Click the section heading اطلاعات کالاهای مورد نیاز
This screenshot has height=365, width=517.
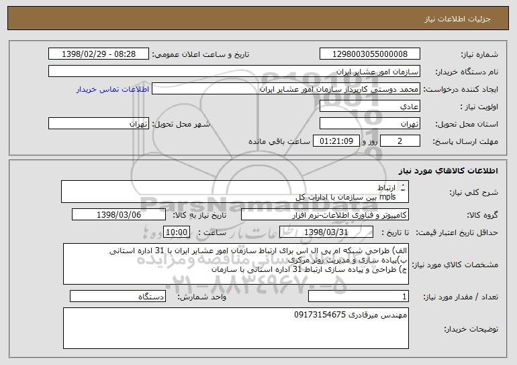tap(448, 171)
